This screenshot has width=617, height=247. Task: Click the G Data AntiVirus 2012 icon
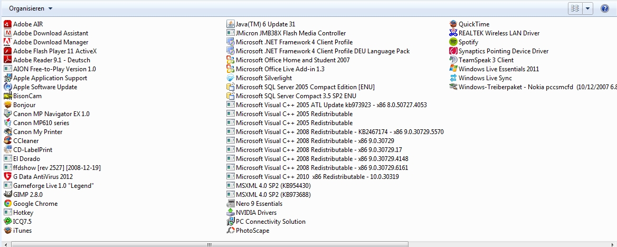(x=8, y=177)
